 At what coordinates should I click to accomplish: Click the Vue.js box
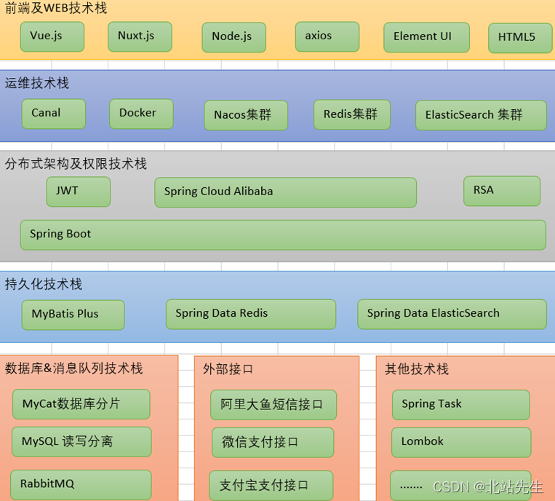(x=52, y=36)
